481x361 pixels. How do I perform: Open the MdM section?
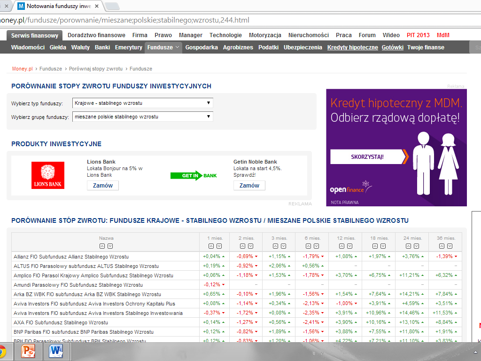443,35
